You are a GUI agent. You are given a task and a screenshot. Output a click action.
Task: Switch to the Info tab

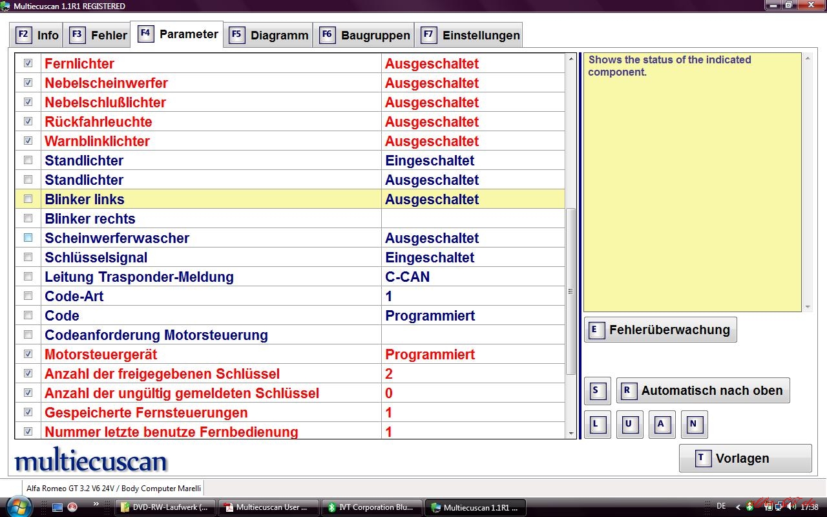pyautogui.click(x=37, y=35)
